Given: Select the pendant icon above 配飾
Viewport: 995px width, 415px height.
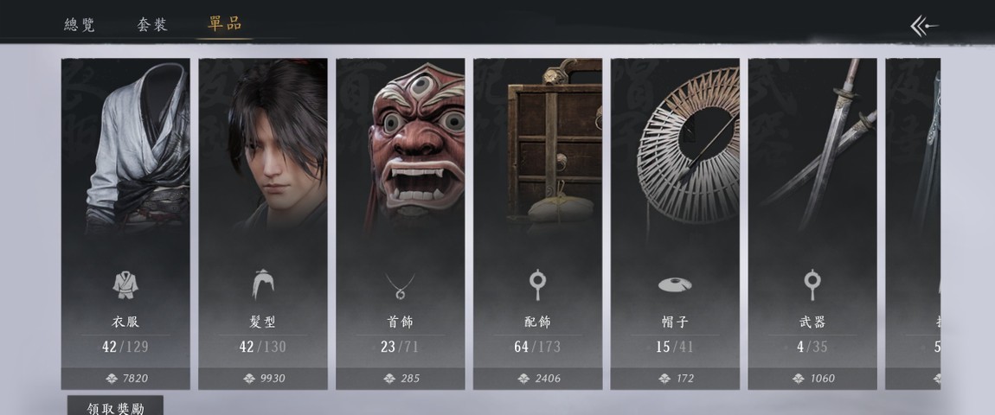Looking at the screenshot, I should [x=537, y=285].
